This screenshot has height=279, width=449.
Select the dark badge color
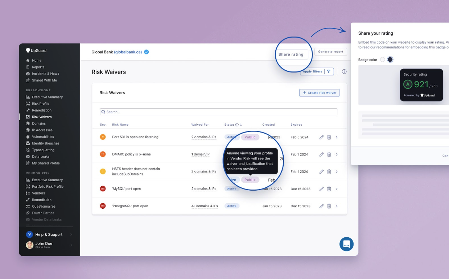[390, 59]
